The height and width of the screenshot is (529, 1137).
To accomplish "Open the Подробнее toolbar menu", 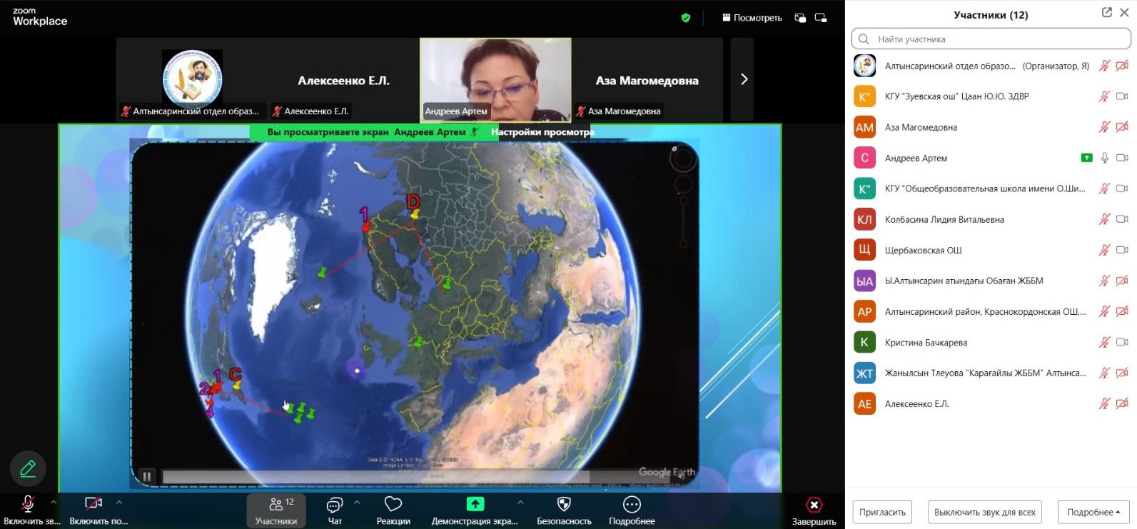I will (x=632, y=511).
